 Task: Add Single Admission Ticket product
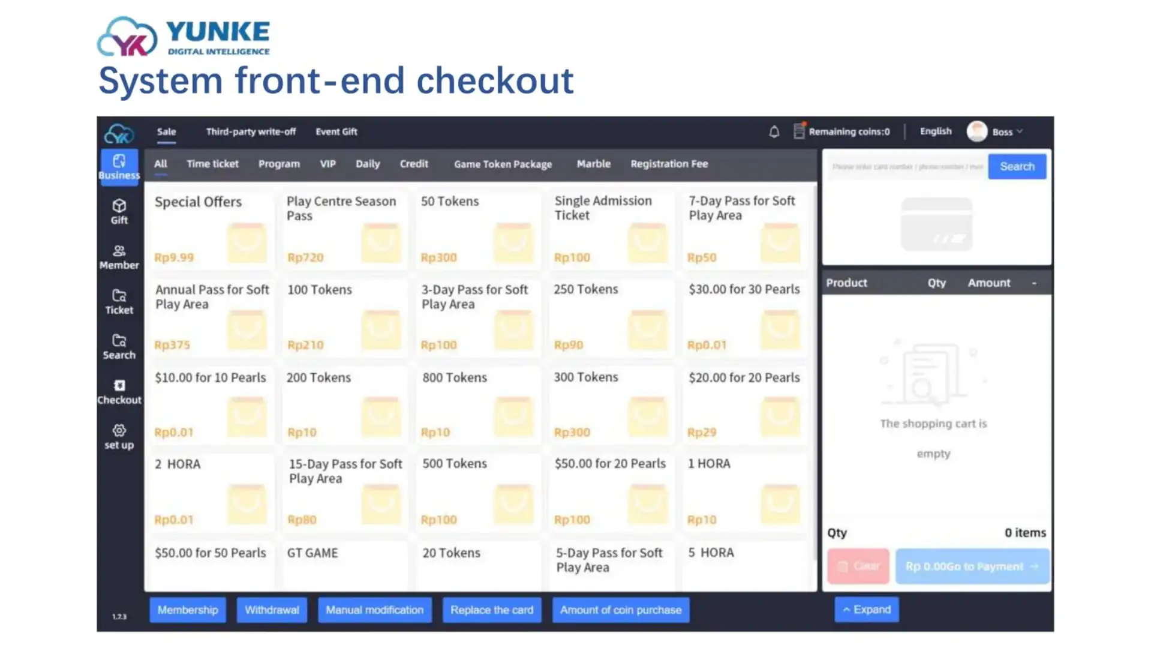pos(611,229)
